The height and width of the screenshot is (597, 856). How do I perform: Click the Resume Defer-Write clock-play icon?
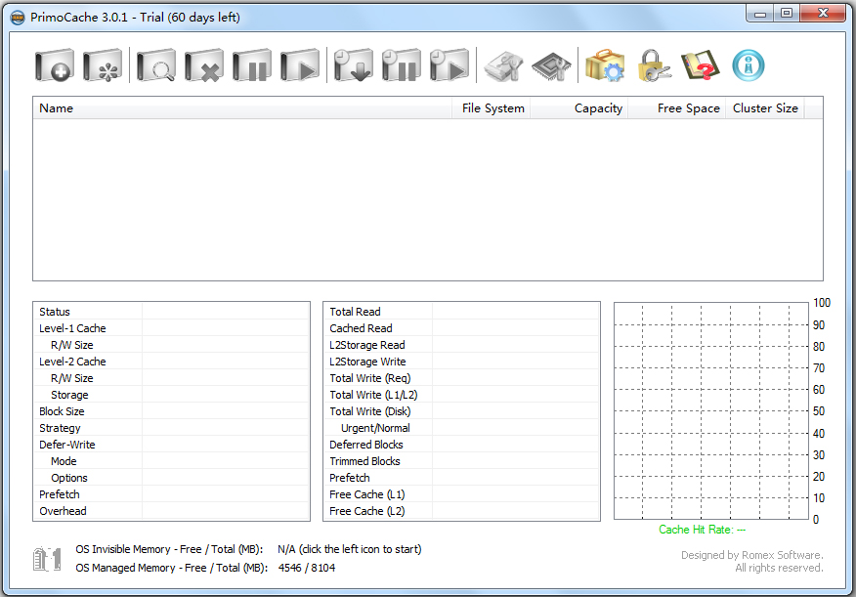click(449, 65)
